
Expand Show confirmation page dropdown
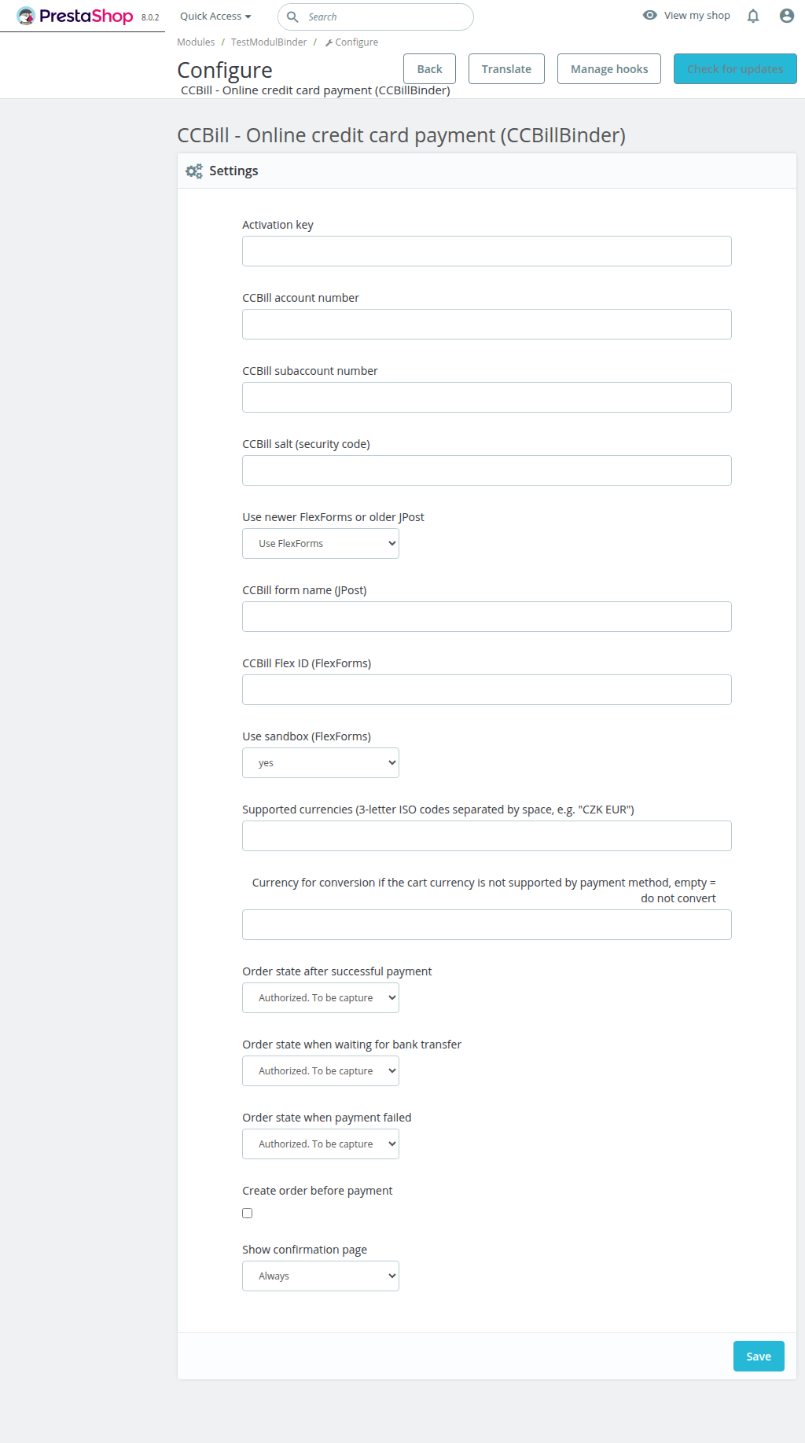coord(321,1276)
